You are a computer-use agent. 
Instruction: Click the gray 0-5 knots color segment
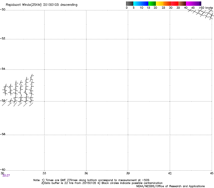click(x=130, y=3)
